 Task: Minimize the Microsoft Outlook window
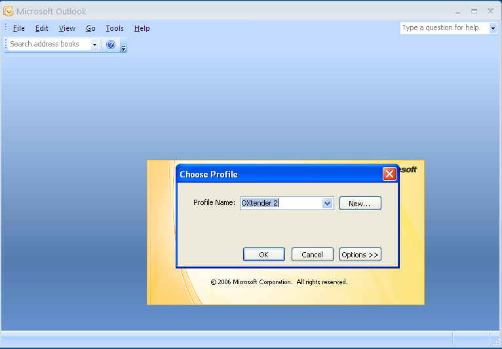point(458,12)
